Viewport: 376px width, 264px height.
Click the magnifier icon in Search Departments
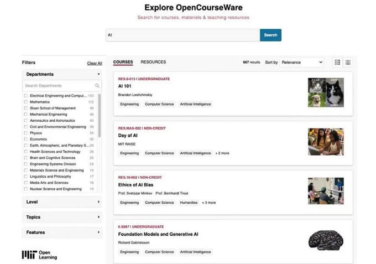click(x=97, y=86)
